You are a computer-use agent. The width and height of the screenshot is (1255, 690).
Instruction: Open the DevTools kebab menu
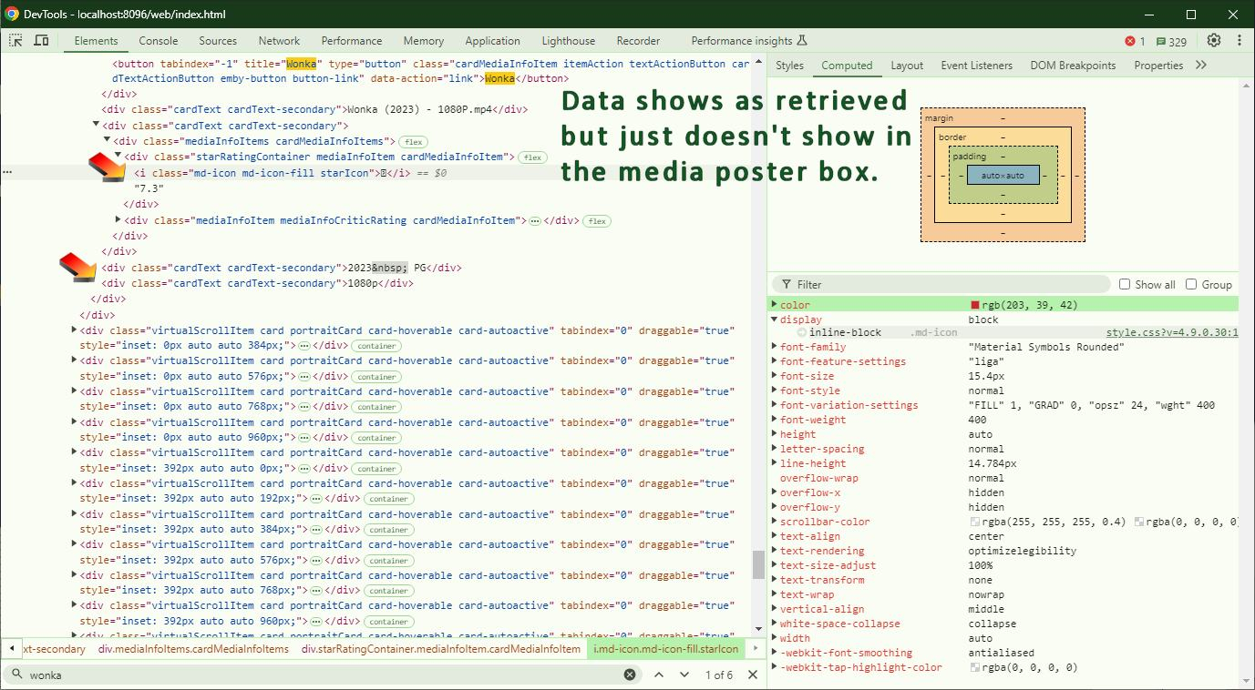pos(1240,40)
